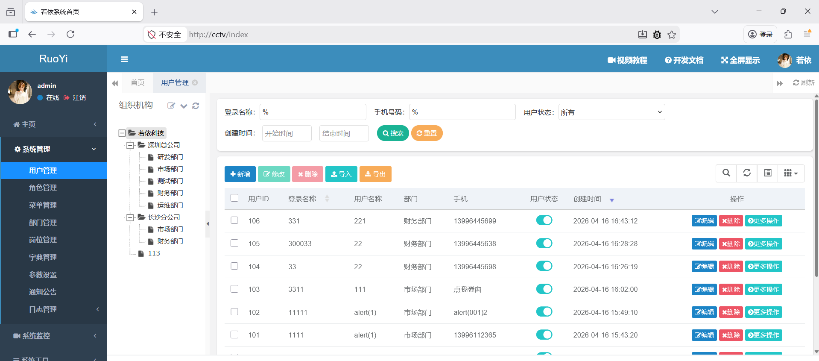Open the browser extensions puzzle icon
Image resolution: width=819 pixels, height=361 pixels.
[788, 34]
